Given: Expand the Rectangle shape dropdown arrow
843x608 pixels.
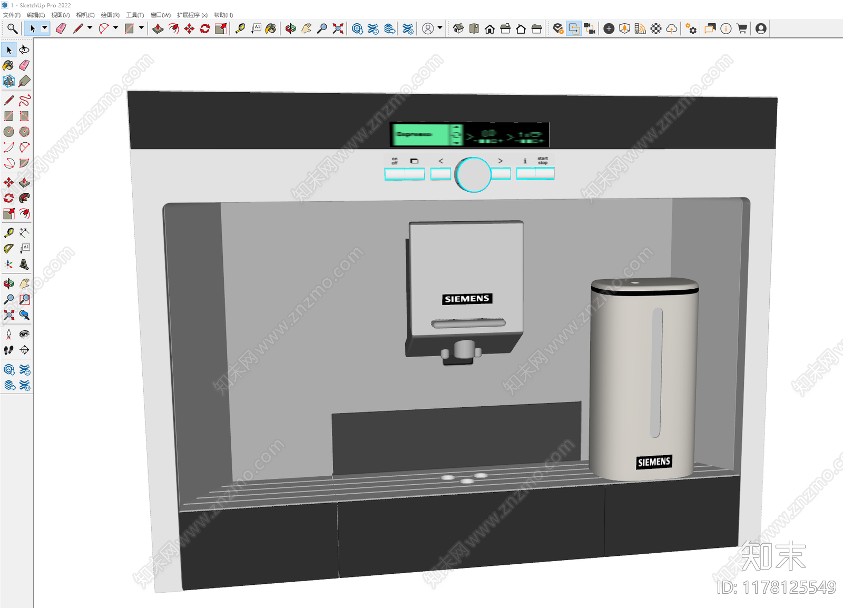Looking at the screenshot, I should [141, 28].
